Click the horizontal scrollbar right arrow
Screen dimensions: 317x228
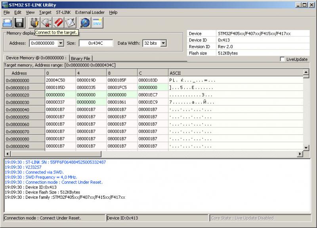(300, 154)
